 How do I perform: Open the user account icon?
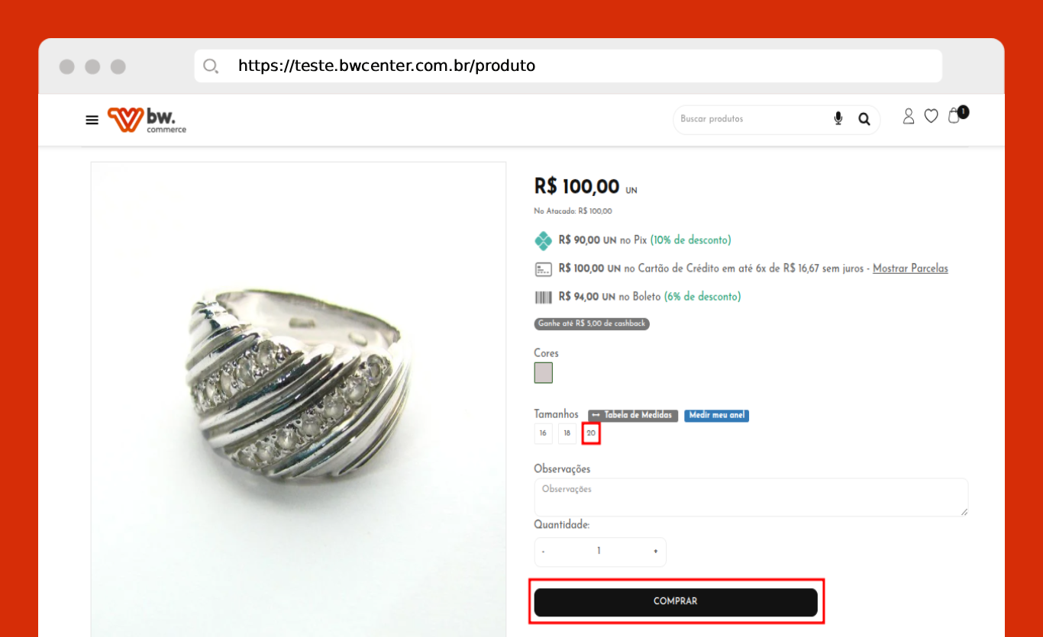[x=908, y=116]
